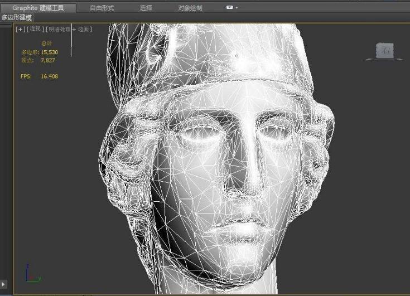This screenshot has width=410, height=296.
Task: Select the 对象绘制 ribbon tab
Action: [x=190, y=8]
